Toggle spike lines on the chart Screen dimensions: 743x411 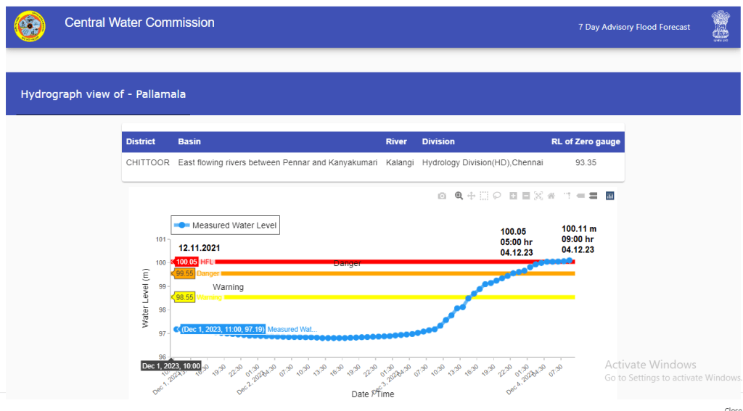[x=567, y=196]
